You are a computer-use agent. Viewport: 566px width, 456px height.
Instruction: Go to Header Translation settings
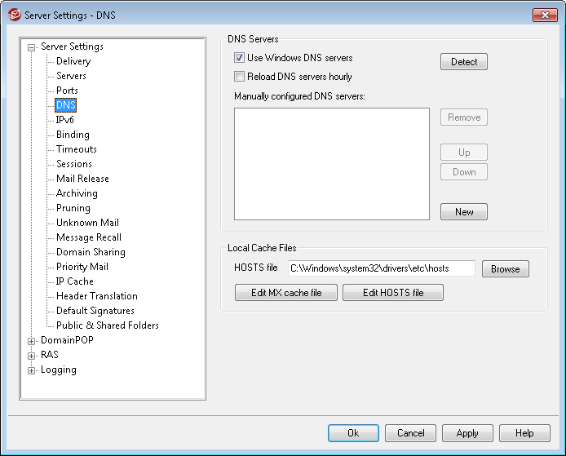pyautogui.click(x=96, y=296)
